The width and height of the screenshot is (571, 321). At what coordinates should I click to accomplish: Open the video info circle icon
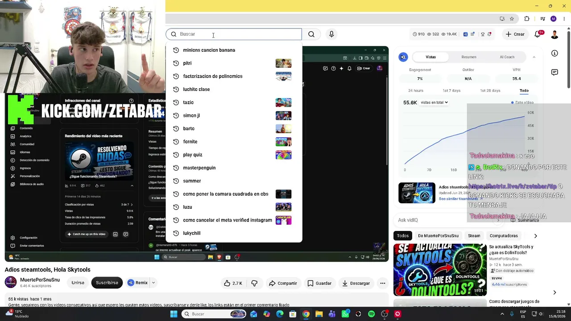554,53
